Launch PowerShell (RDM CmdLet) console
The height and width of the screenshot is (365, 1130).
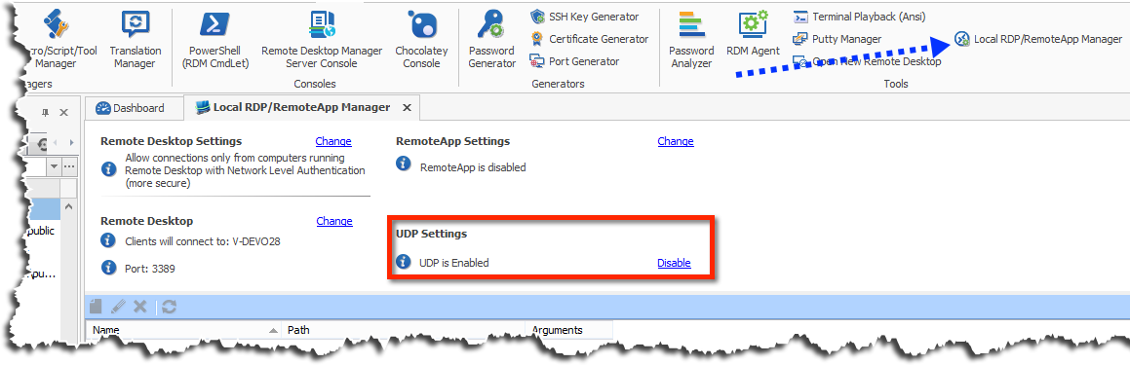click(214, 39)
